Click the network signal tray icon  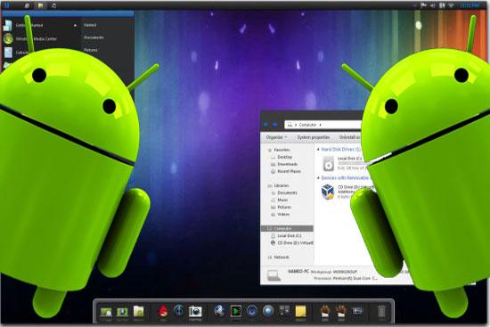[452, 5]
